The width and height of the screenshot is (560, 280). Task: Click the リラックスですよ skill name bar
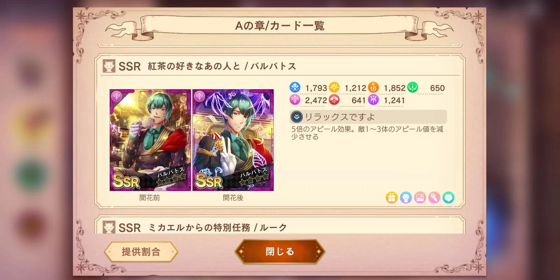pos(368,117)
